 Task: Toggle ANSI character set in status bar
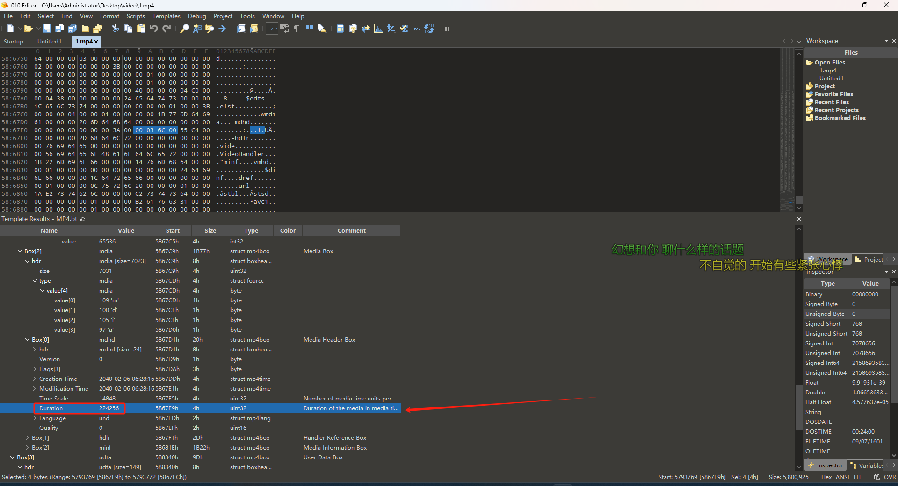[x=842, y=477]
